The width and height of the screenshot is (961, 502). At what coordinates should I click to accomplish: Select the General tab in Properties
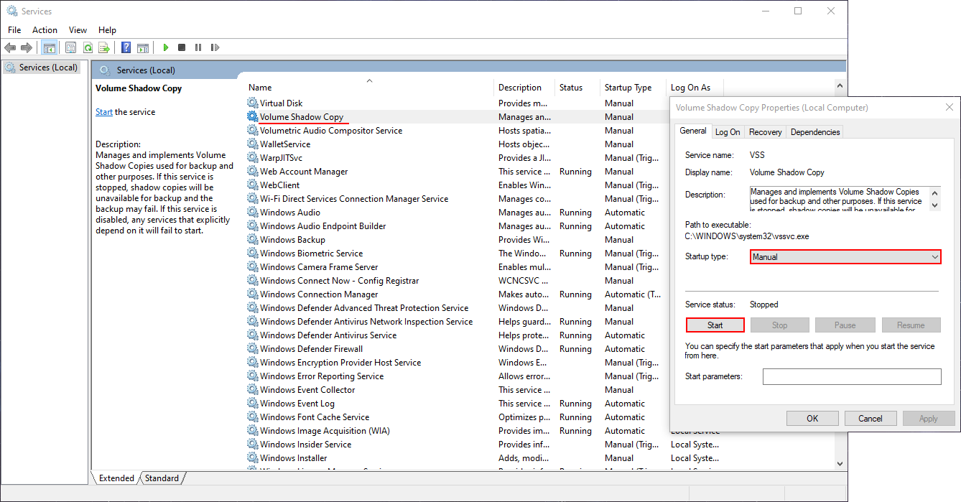click(x=693, y=131)
